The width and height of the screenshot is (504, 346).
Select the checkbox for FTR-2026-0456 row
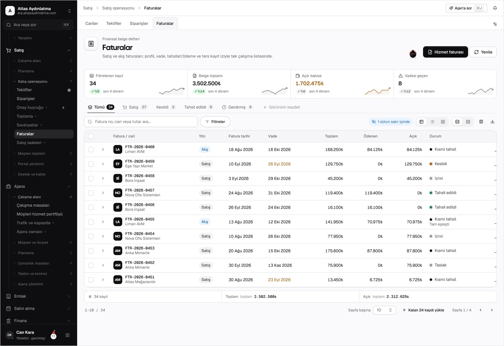[x=91, y=208]
